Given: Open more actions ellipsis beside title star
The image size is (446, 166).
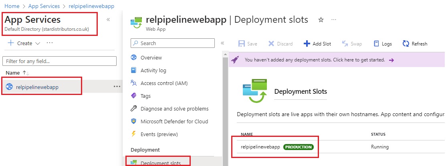Looking at the screenshot, I should [334, 20].
